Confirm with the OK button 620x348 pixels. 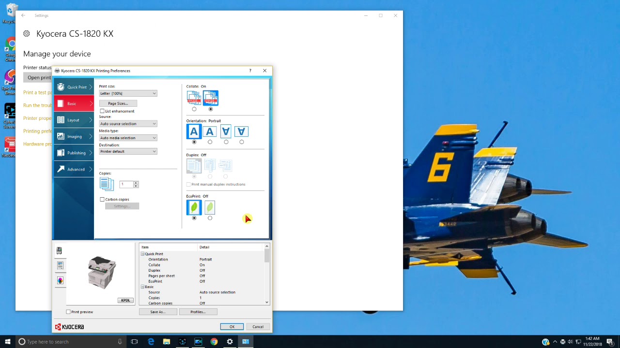(x=232, y=327)
